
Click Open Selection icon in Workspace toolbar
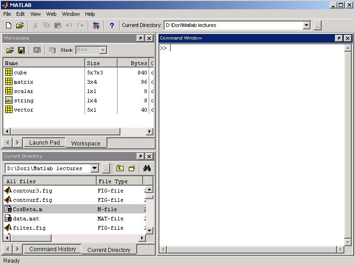[x=37, y=50]
